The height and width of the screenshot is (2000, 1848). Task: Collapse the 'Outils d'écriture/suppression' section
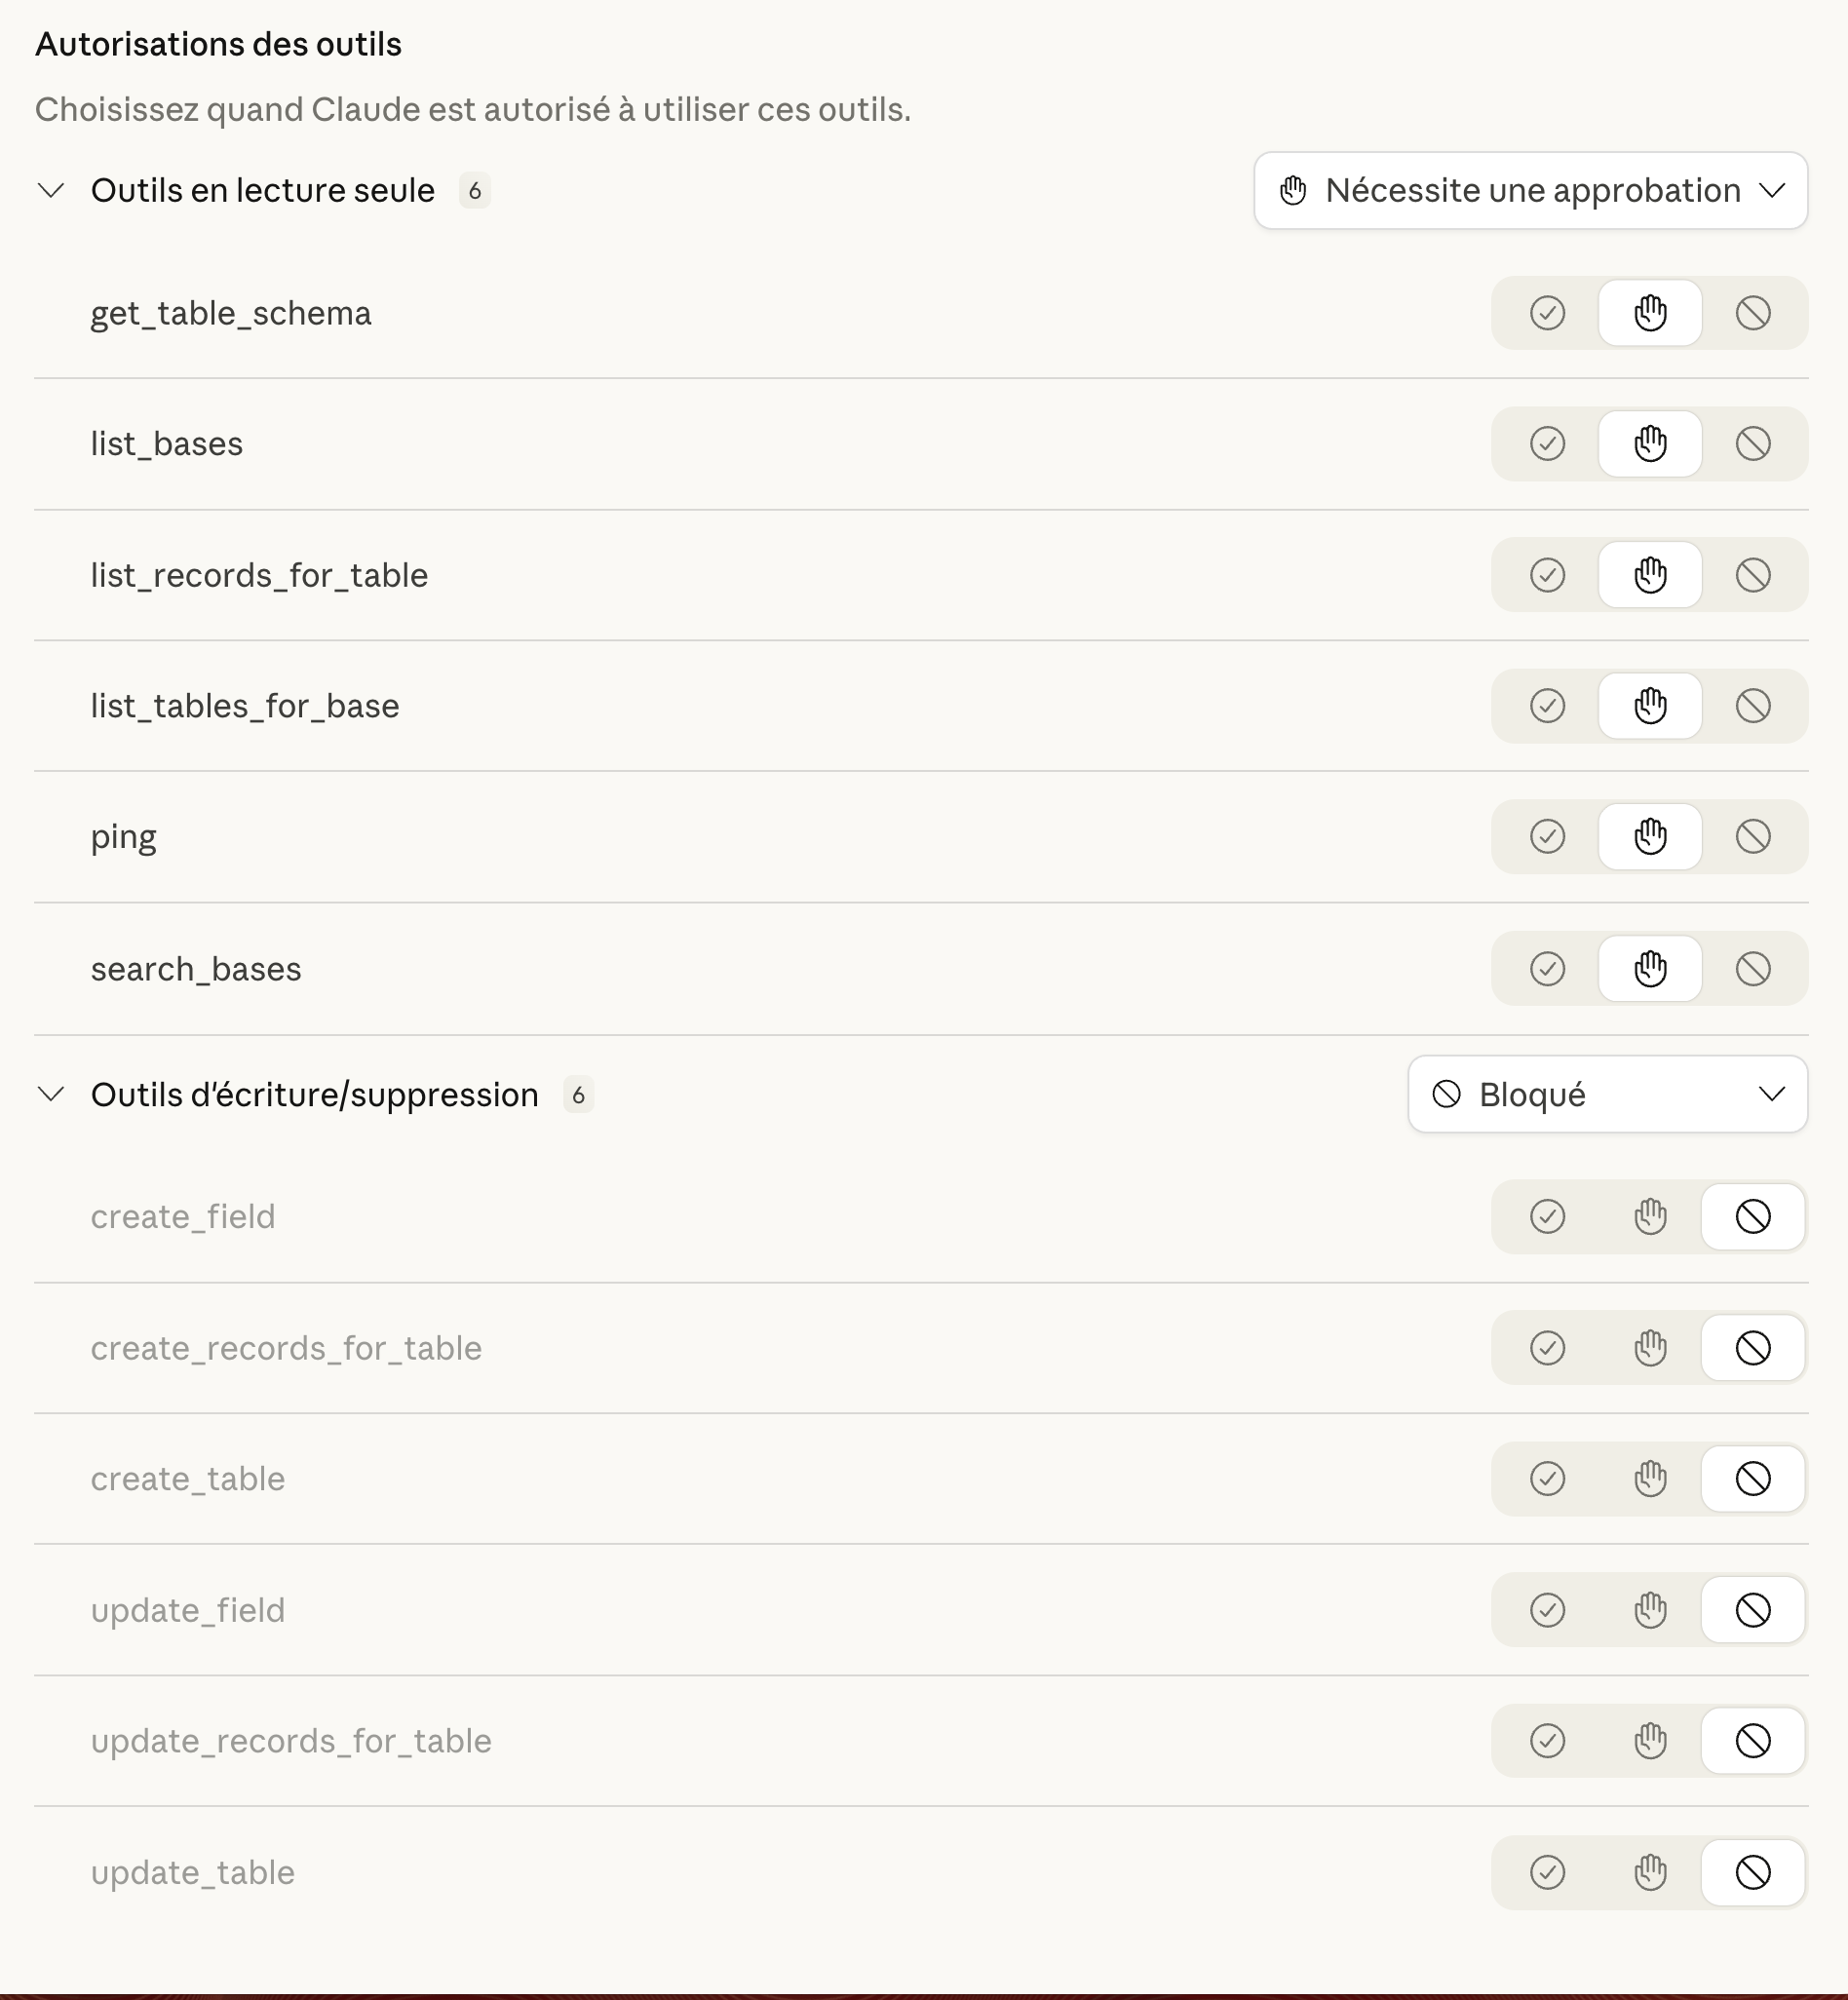tap(51, 1095)
